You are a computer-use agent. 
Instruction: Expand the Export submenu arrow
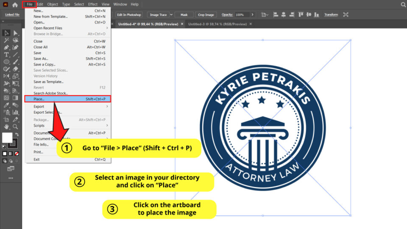[x=107, y=106]
